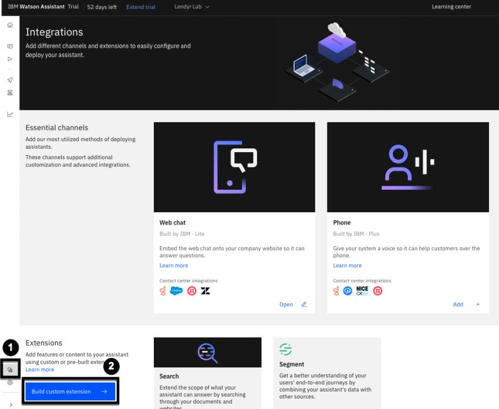Click the Genesys icon in the Web chat card
The width and height of the screenshot is (499, 409).
click(163, 291)
